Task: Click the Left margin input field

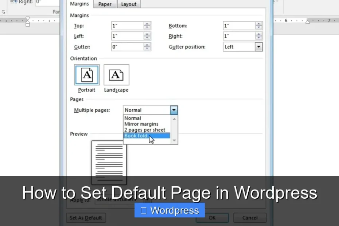Action: pyautogui.click(x=127, y=36)
